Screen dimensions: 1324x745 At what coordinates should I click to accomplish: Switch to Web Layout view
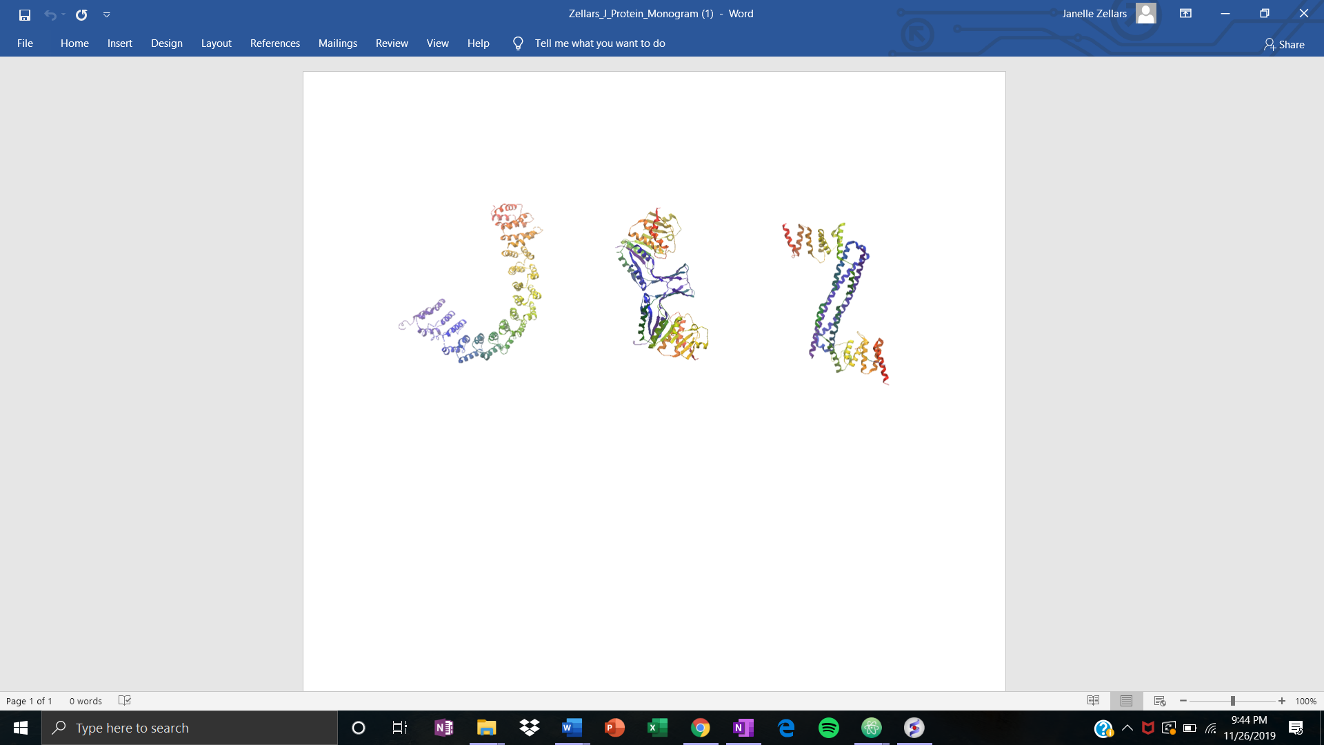(x=1160, y=701)
